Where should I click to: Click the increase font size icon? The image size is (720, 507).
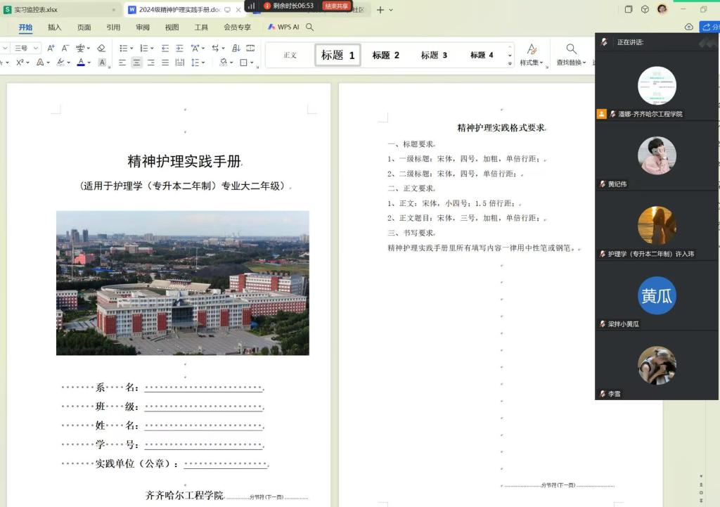(x=51, y=48)
